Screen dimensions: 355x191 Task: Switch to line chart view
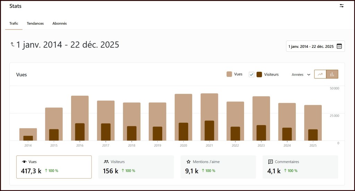click(x=320, y=74)
